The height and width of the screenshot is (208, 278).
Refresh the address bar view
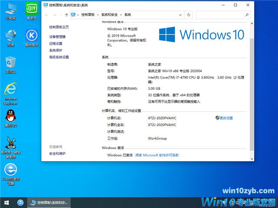(189, 15)
